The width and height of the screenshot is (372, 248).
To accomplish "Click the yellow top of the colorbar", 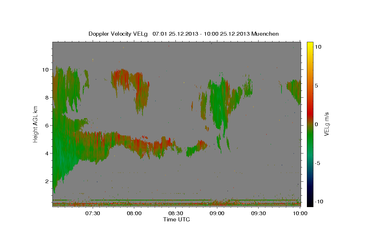I will [x=310, y=45].
